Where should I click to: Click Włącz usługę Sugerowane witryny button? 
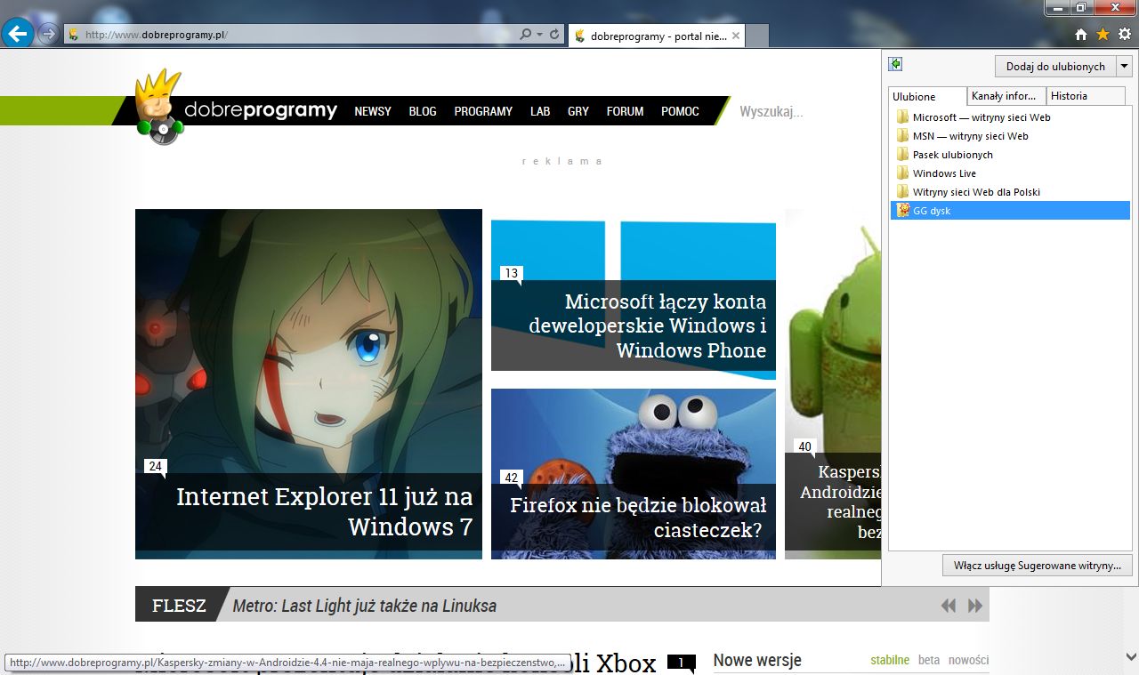[1038, 566]
